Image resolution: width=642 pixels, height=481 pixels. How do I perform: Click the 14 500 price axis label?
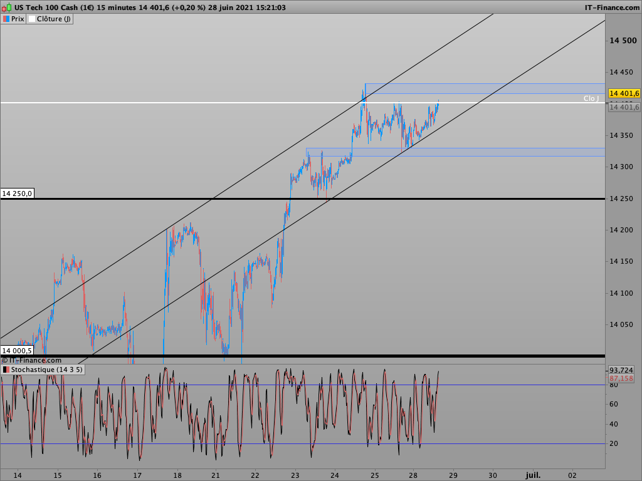(x=623, y=41)
